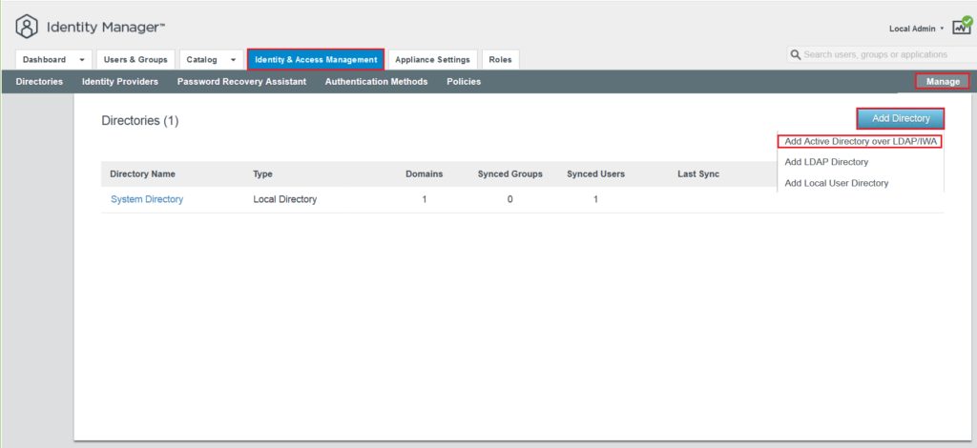
Task: Select Directories in the sub-navigation bar
Action: (39, 82)
